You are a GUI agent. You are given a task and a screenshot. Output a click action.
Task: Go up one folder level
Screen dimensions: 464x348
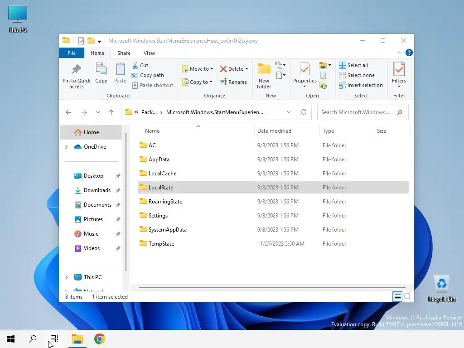coord(111,112)
